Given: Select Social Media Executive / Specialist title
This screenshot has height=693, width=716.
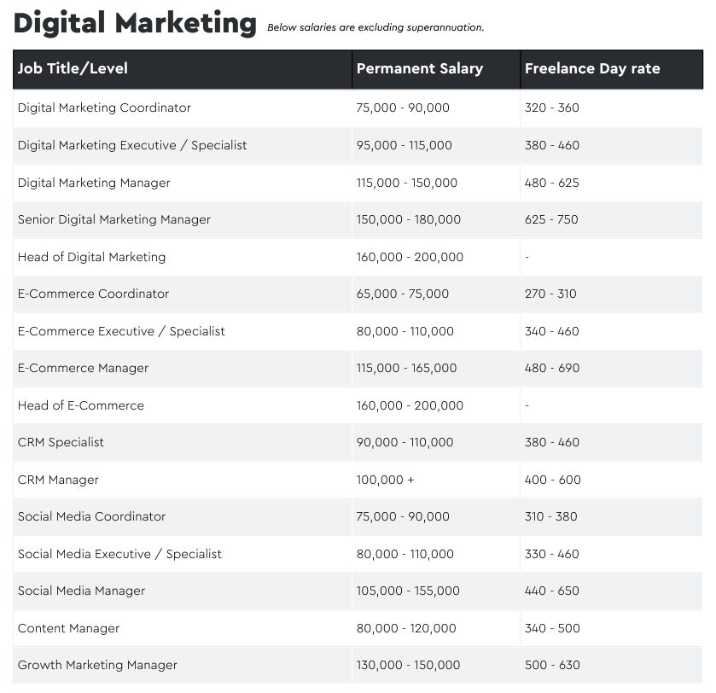Looking at the screenshot, I should click(119, 554).
